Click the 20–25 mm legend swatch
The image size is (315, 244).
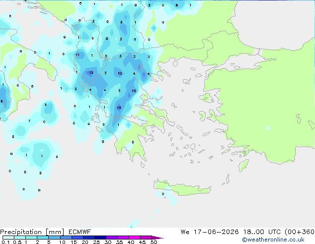(89, 238)
